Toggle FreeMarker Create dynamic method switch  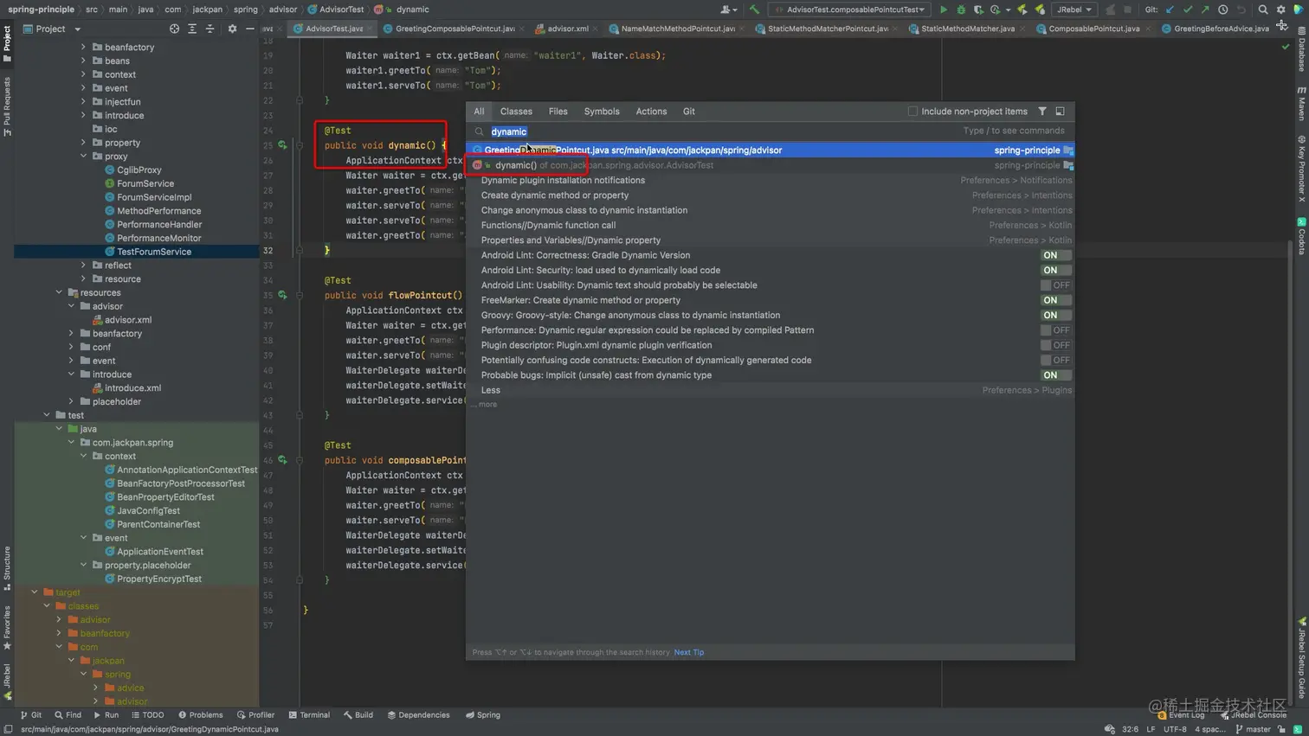point(1055,300)
